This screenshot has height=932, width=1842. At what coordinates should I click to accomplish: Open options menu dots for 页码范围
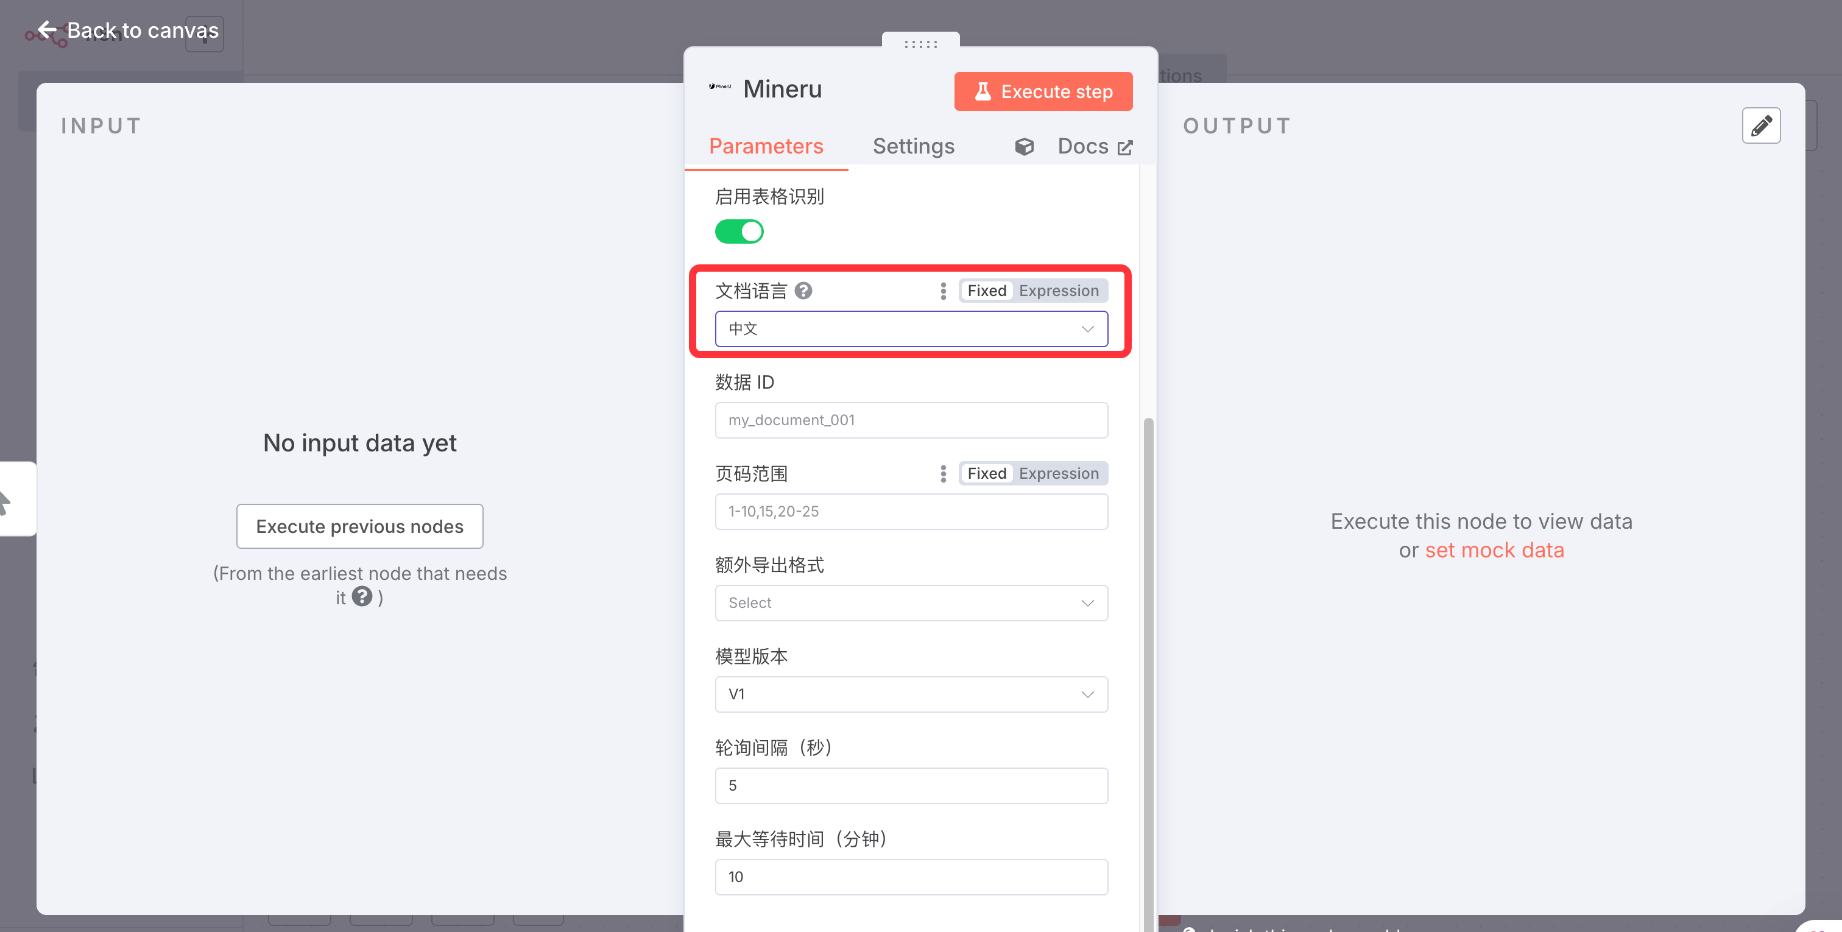pyautogui.click(x=943, y=473)
